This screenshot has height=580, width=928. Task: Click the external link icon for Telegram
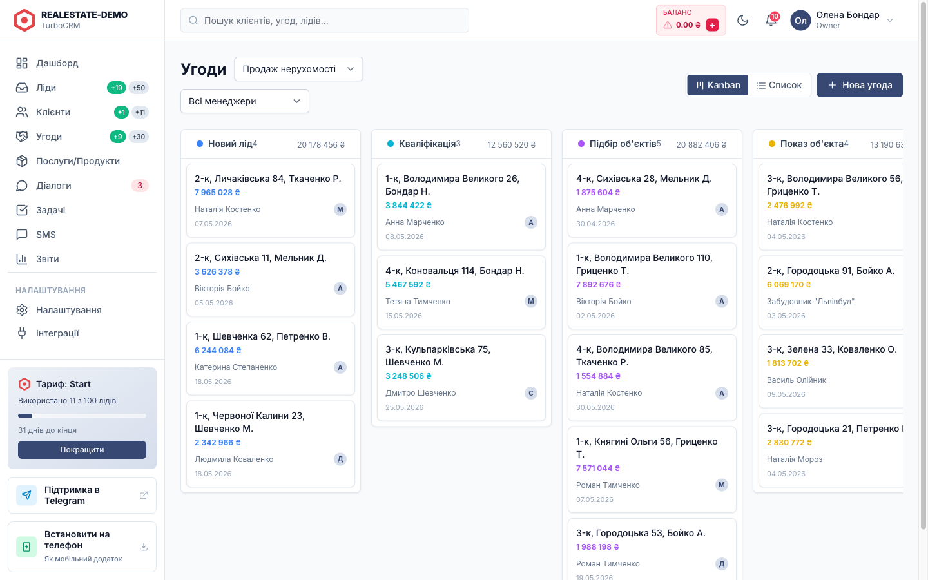(144, 496)
